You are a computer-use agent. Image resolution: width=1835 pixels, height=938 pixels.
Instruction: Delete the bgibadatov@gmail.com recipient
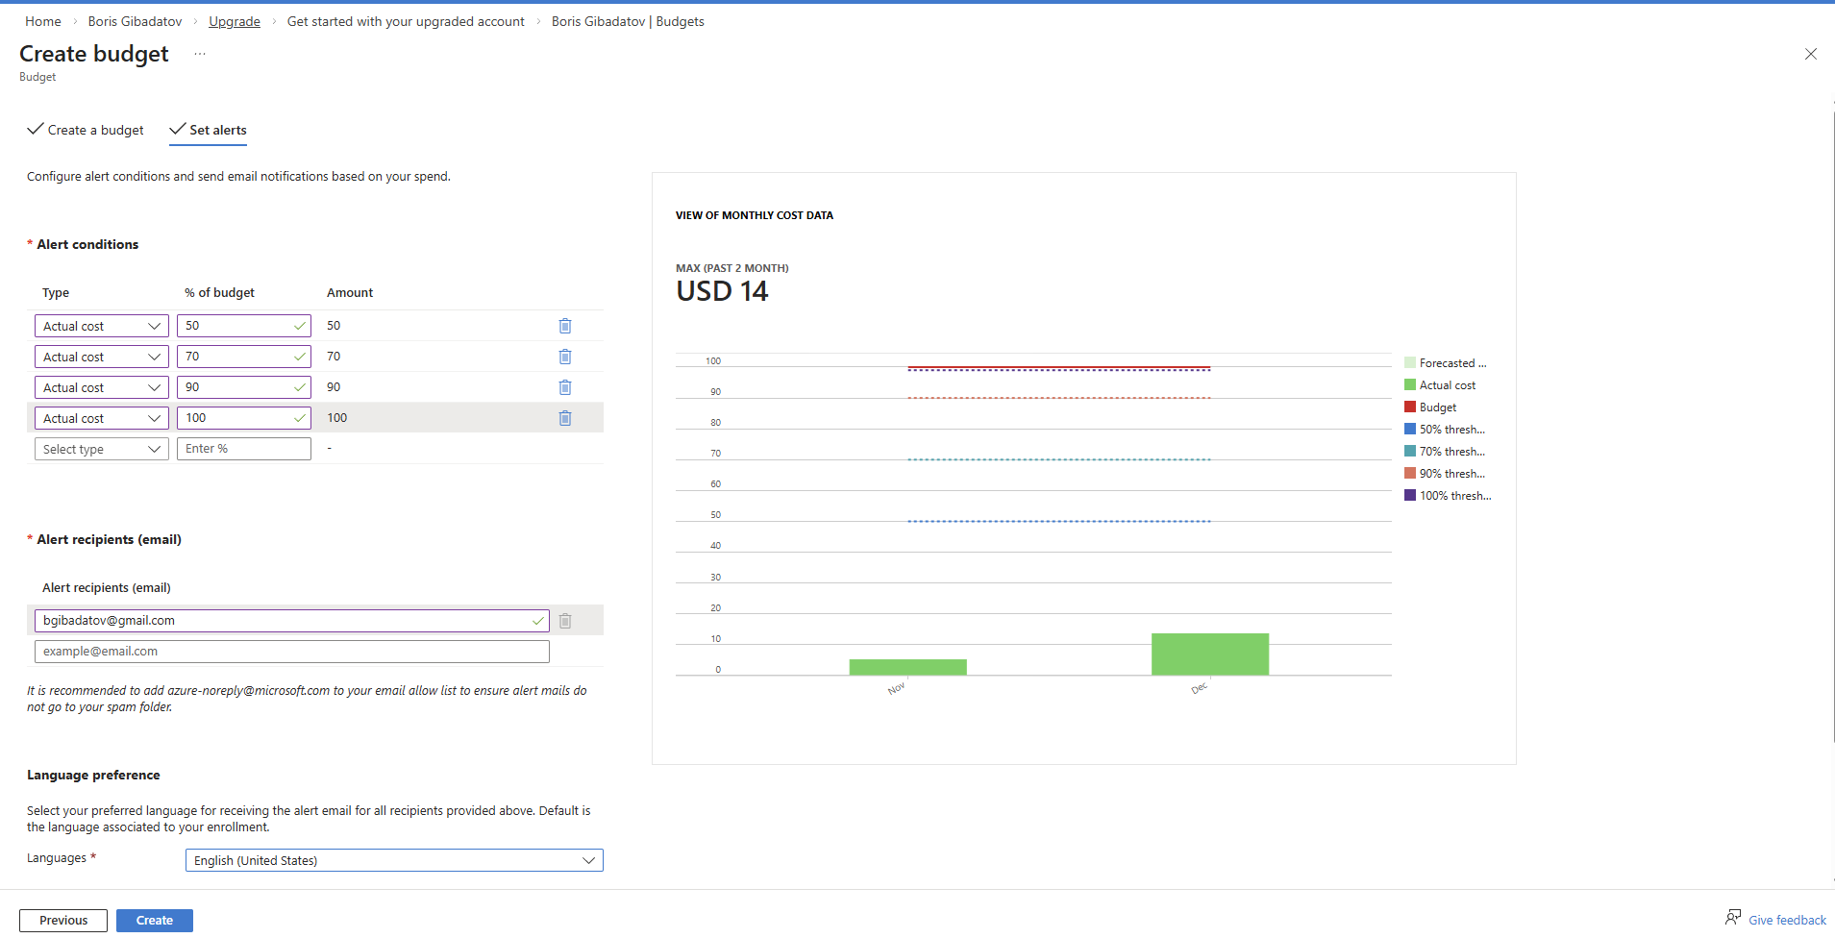pyautogui.click(x=565, y=621)
